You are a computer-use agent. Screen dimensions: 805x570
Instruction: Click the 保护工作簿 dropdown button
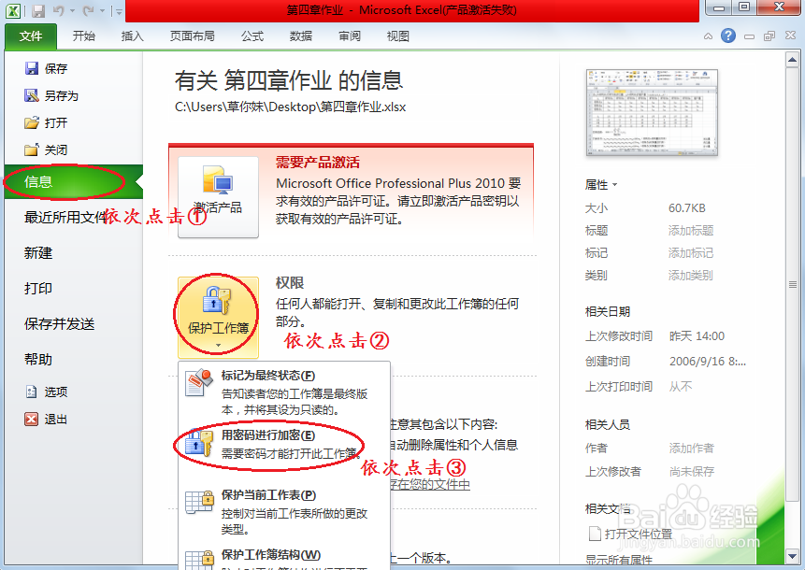(218, 318)
